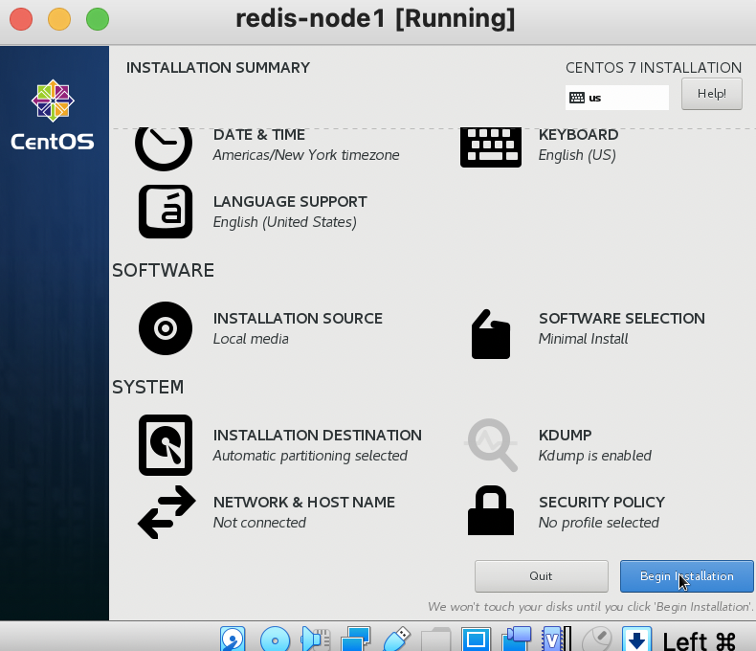Open INSTALLATION DESTINATION label

pyautogui.click(x=318, y=435)
